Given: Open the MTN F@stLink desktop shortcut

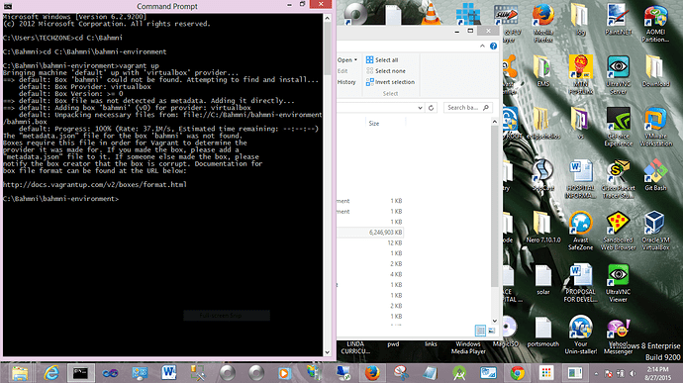Looking at the screenshot, I should pyautogui.click(x=581, y=75).
